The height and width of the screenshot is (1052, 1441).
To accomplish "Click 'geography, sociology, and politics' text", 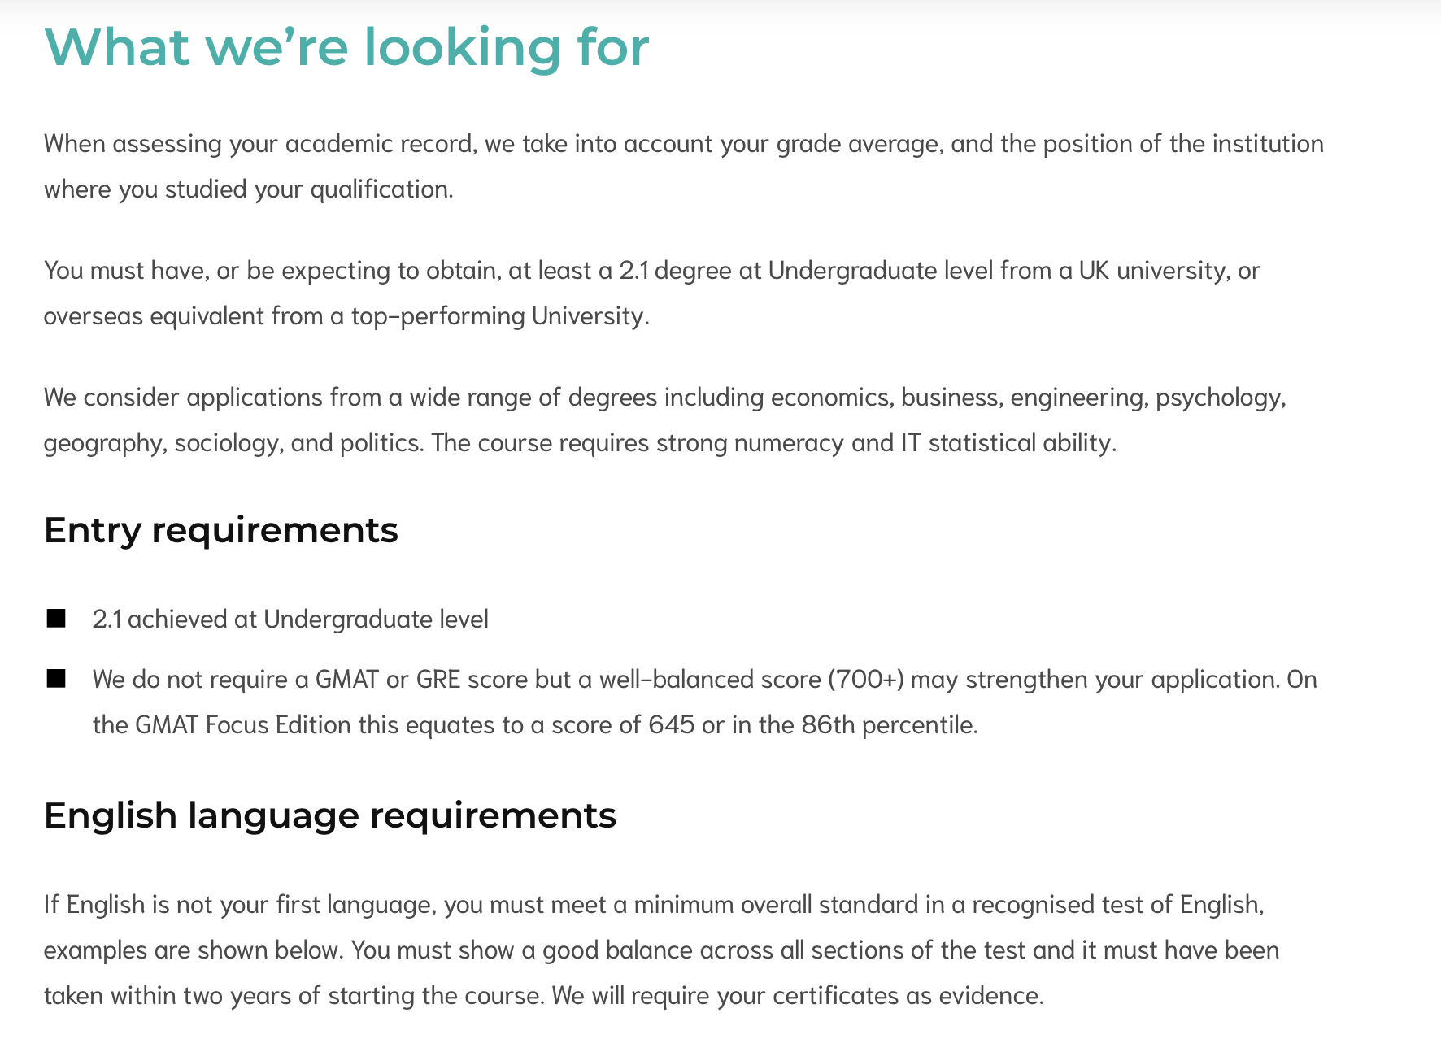I will (x=234, y=443).
